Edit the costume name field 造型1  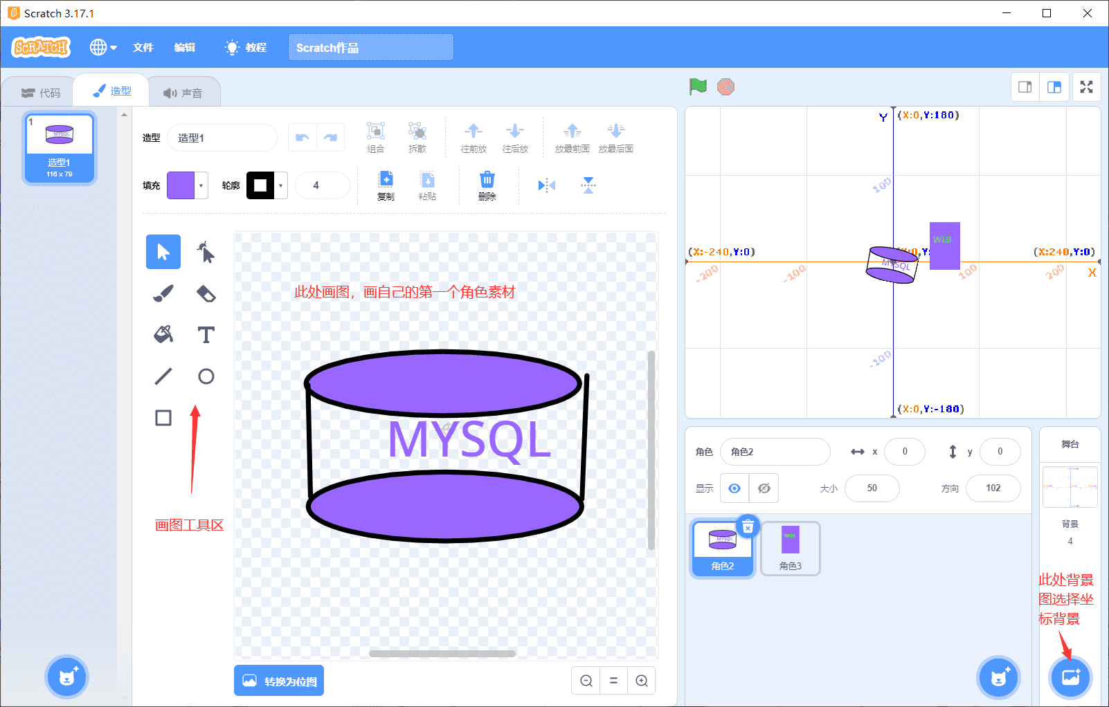coord(222,138)
